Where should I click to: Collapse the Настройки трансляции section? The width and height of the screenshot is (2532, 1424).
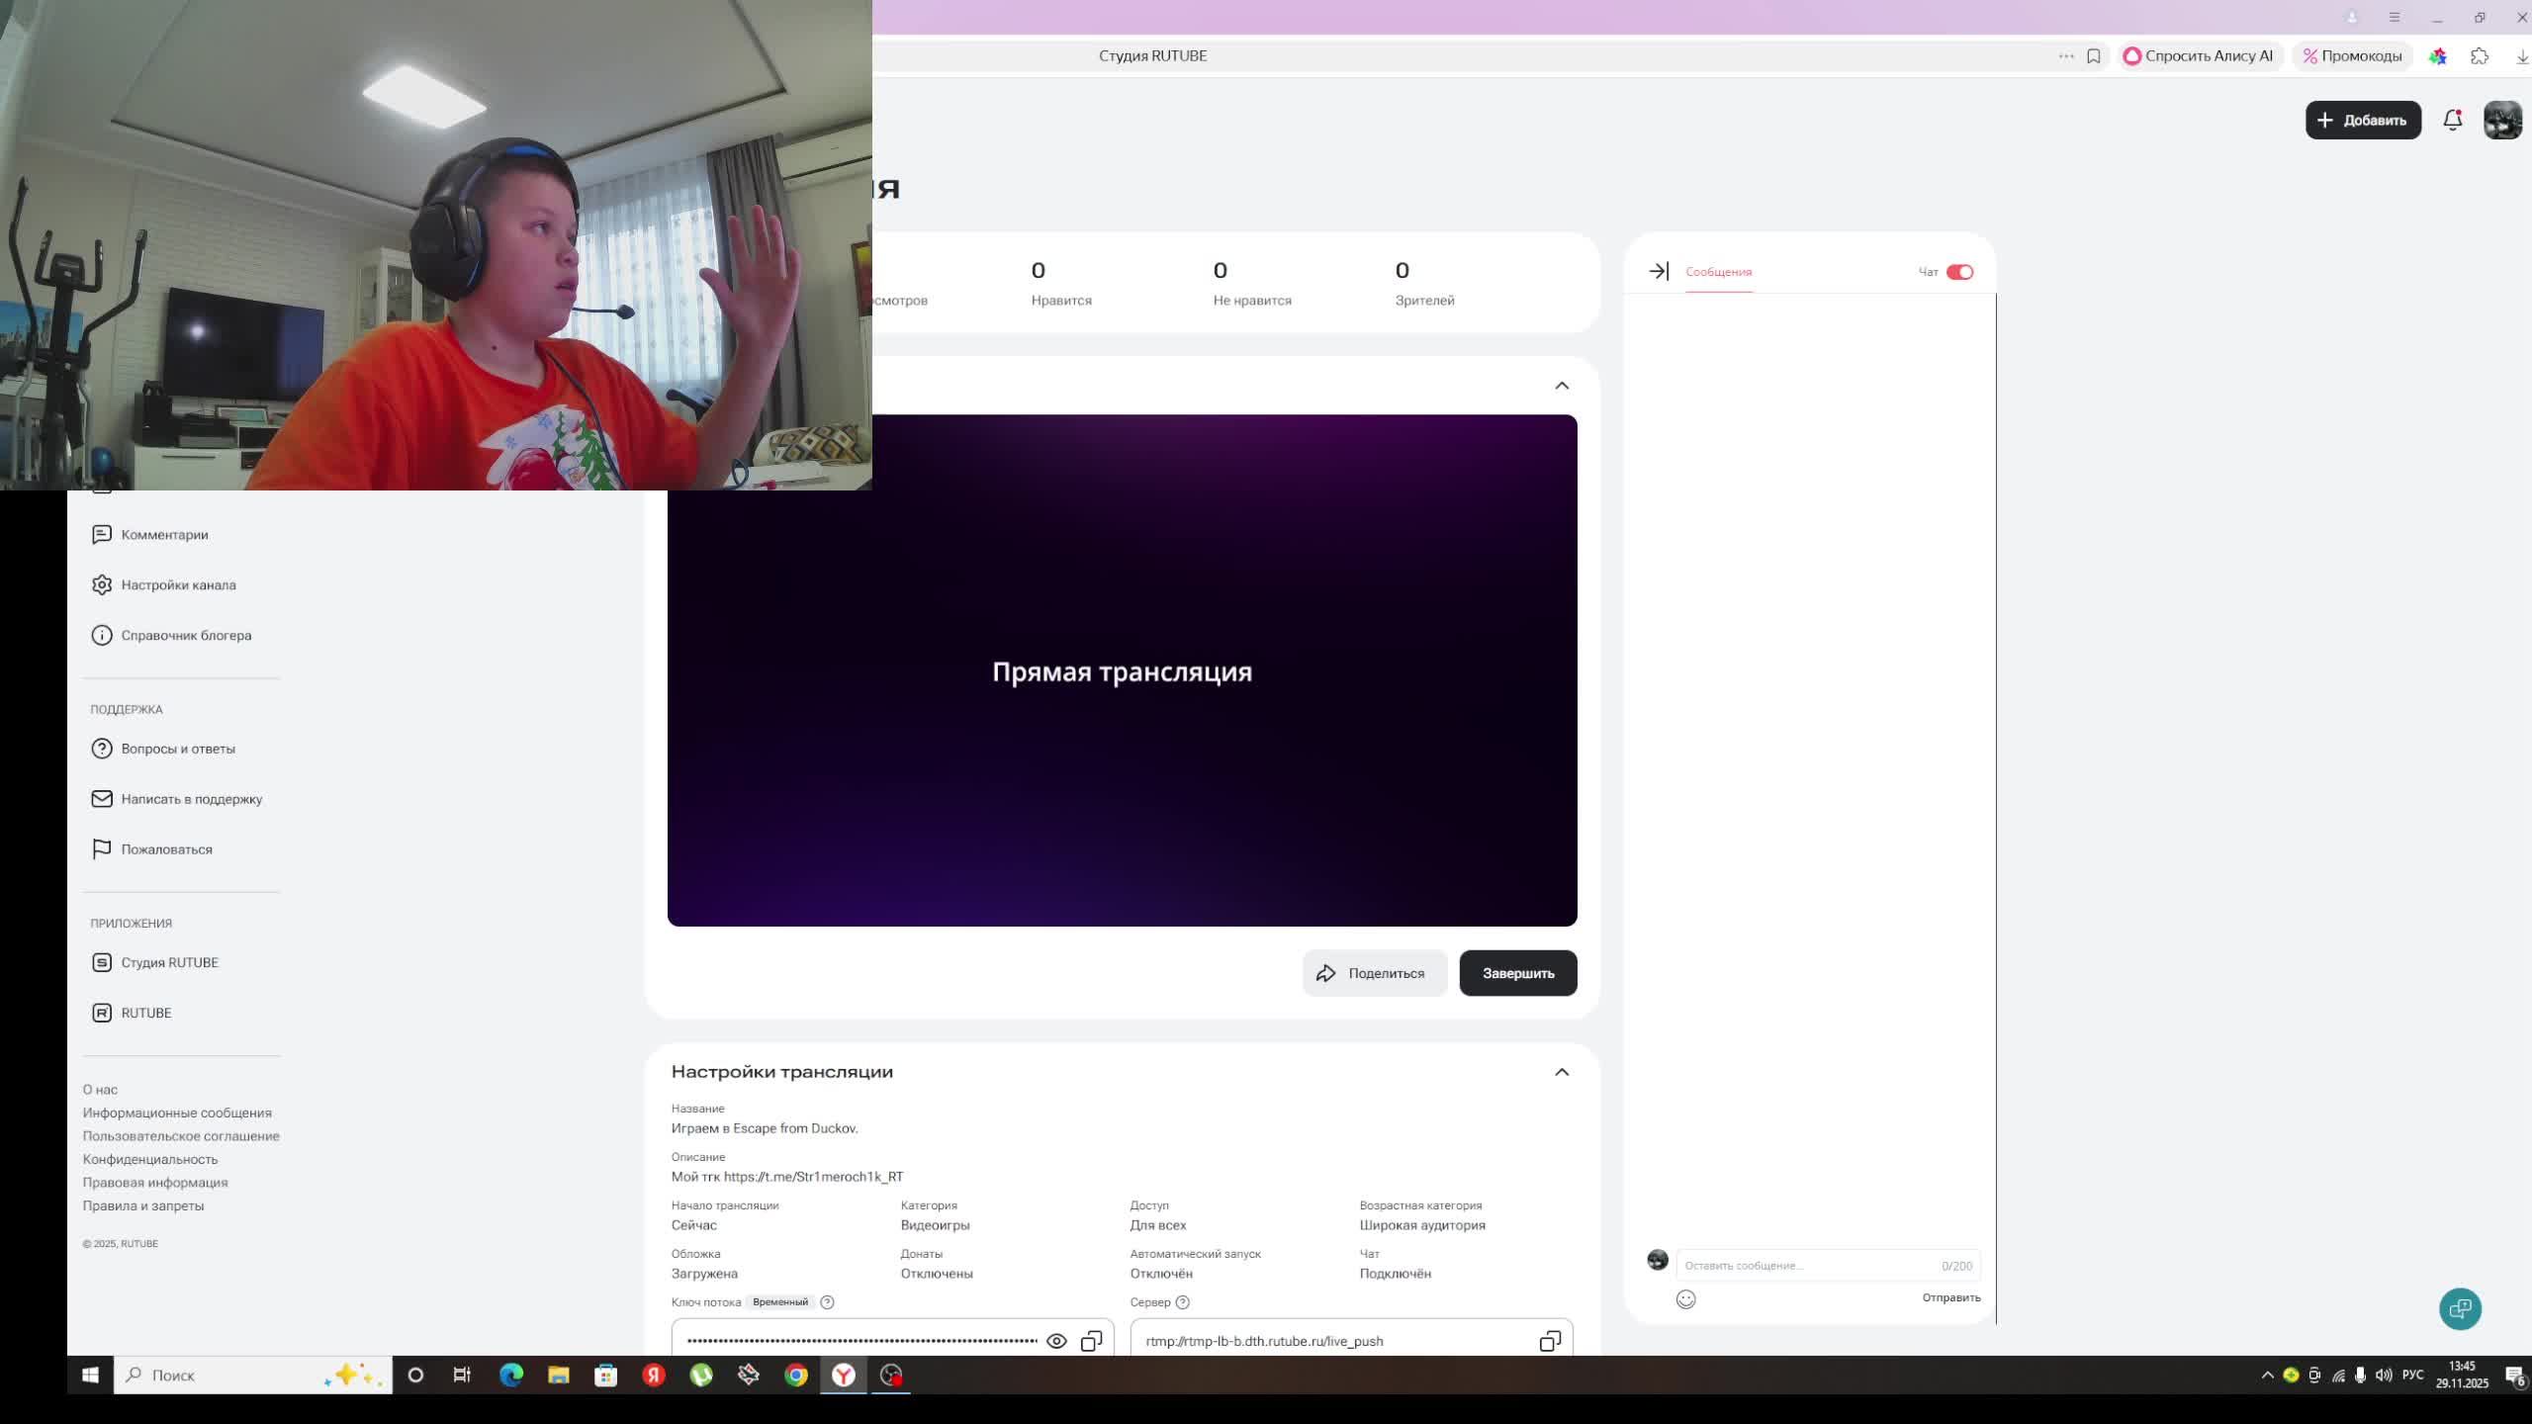[x=1561, y=1072]
